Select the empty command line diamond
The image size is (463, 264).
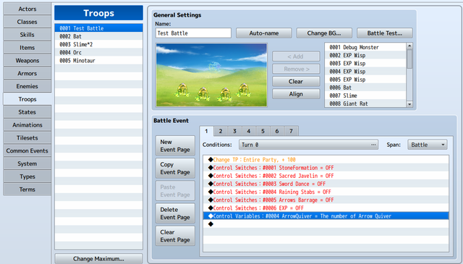[211, 224]
